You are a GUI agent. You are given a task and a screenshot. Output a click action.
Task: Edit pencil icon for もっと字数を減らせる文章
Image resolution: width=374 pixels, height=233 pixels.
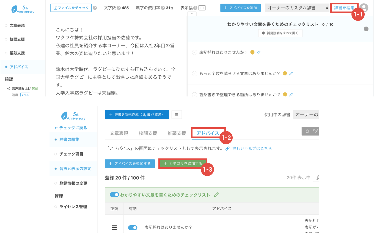tap(291, 73)
